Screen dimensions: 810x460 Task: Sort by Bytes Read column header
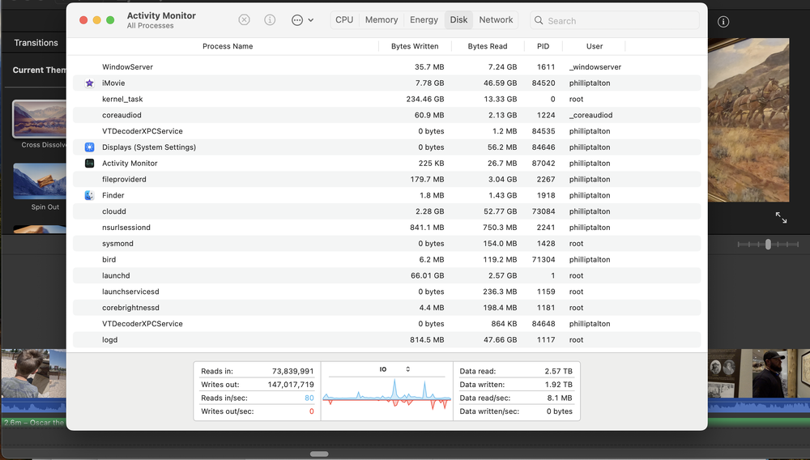click(488, 46)
